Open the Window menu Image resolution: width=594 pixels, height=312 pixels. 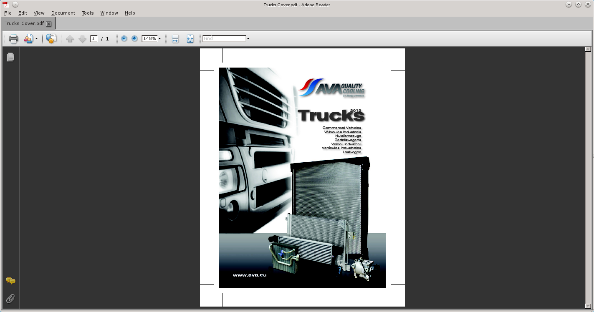[x=109, y=13]
